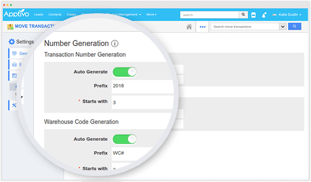This screenshot has height=182, width=311.
Task: Focus the top search field
Action: click(x=210, y=15)
